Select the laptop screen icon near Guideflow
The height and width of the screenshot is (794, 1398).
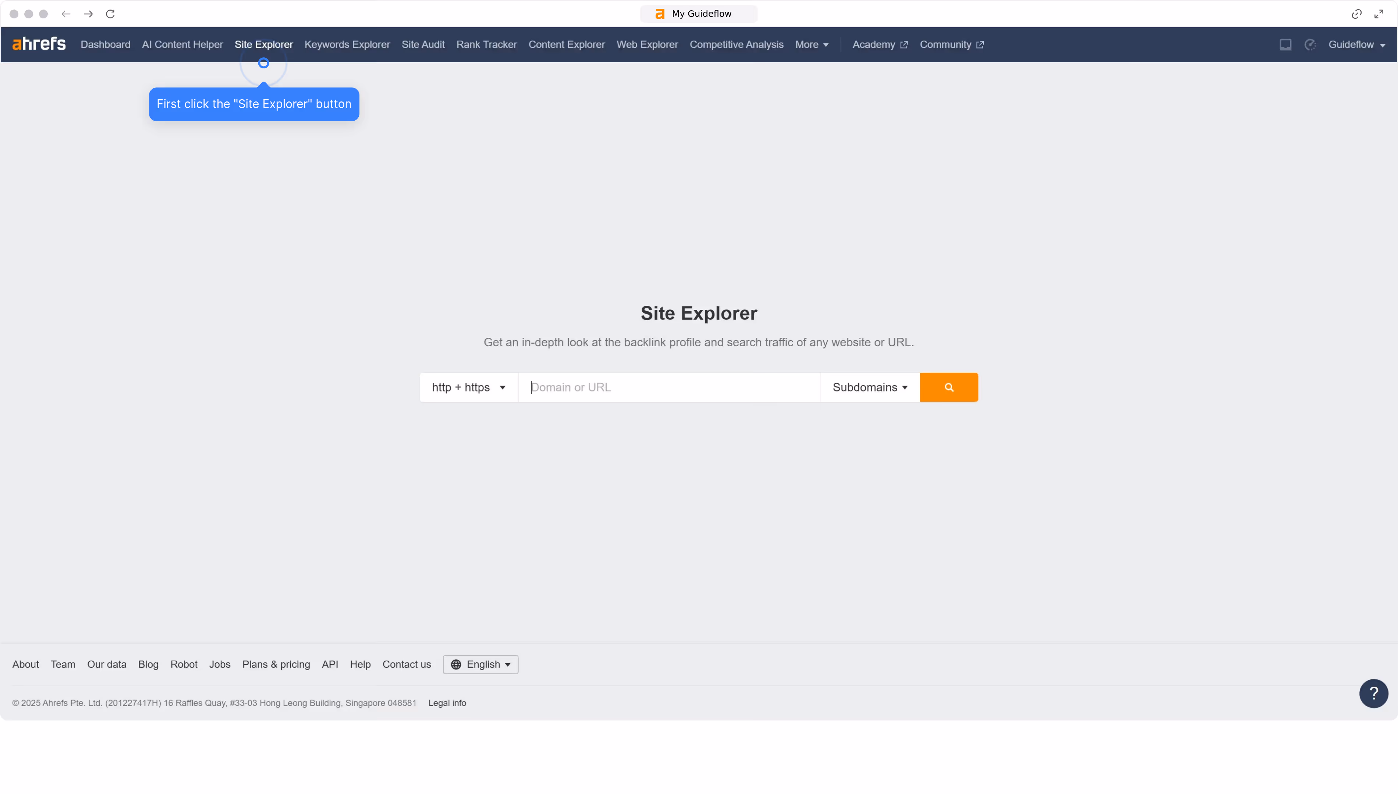[1285, 45]
